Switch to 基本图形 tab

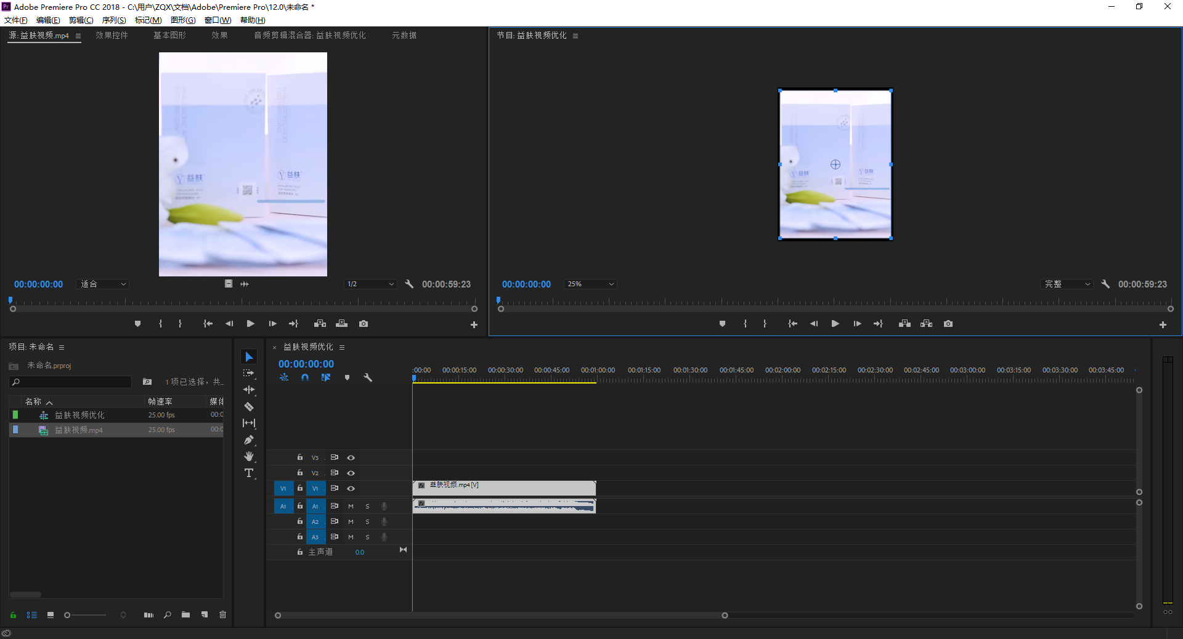pyautogui.click(x=169, y=36)
